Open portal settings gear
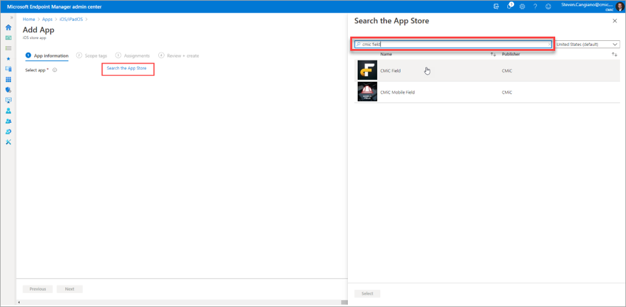Viewport: 626px width, 307px height. coord(522,7)
